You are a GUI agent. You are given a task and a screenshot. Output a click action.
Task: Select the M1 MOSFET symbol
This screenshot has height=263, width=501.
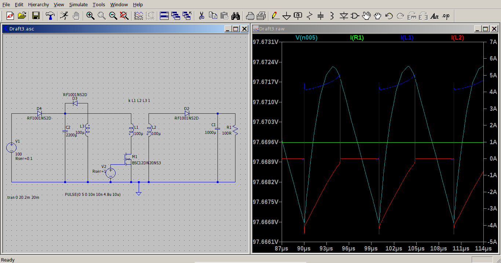click(128, 160)
